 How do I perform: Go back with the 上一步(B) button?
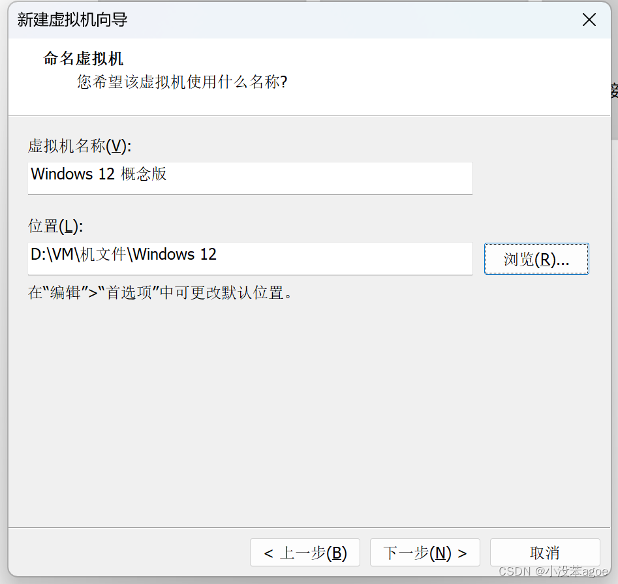305,553
